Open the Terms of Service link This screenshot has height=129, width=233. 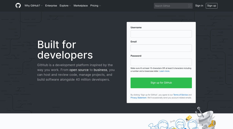click(x=180, y=95)
